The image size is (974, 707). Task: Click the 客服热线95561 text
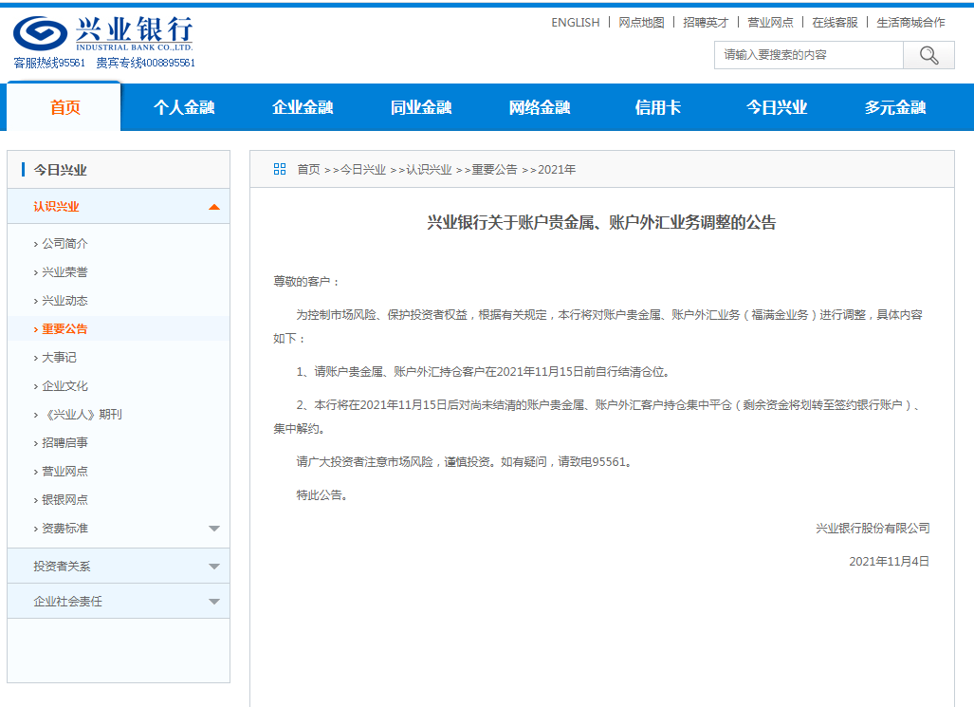[49, 63]
